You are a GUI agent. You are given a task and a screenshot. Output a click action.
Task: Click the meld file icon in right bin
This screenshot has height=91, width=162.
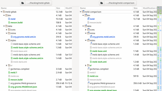[88, 19]
